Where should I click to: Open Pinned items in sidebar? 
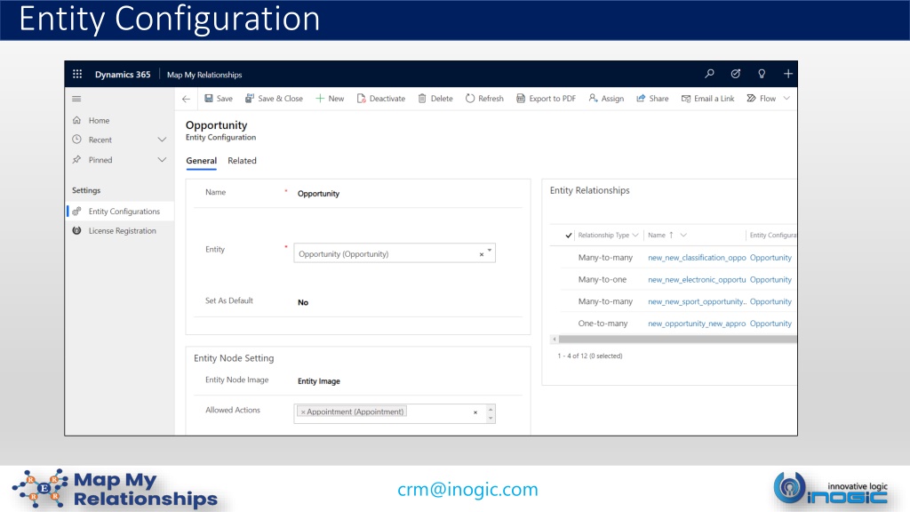pos(100,160)
